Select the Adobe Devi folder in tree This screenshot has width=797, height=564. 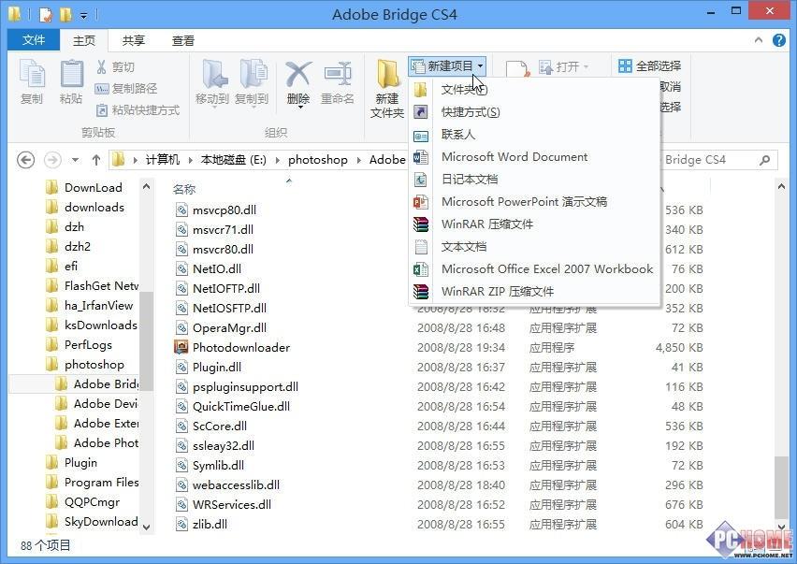[x=96, y=403]
